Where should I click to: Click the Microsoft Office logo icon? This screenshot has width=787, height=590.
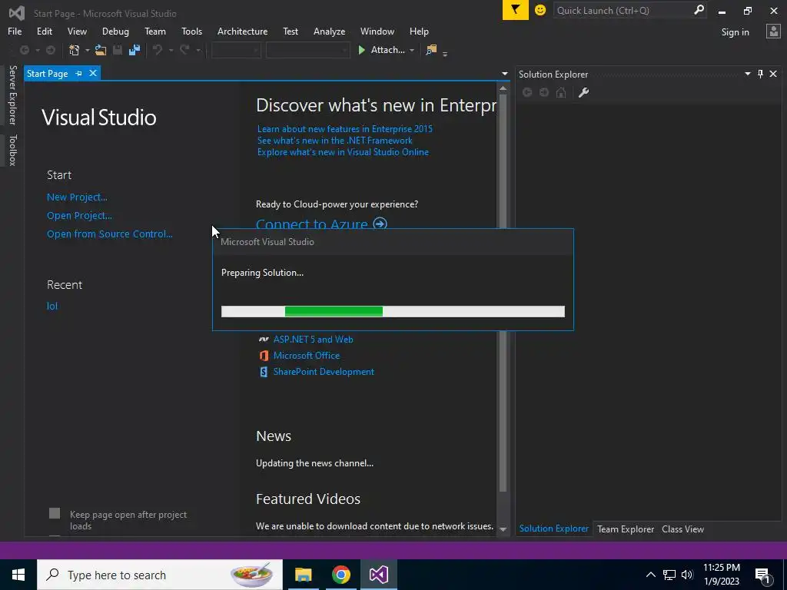tap(264, 356)
